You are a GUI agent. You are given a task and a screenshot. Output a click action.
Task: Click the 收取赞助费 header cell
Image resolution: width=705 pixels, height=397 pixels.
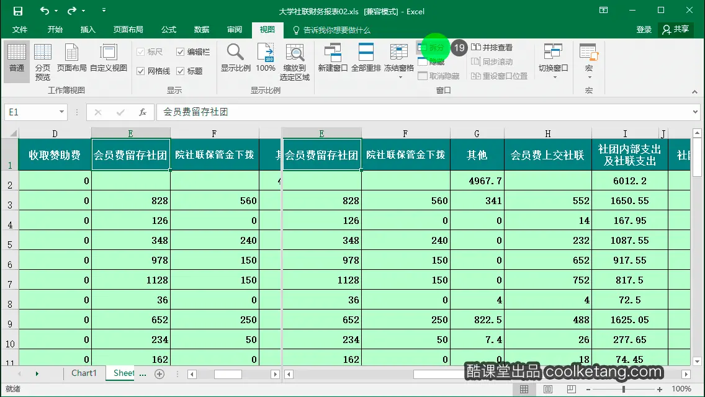tap(55, 155)
